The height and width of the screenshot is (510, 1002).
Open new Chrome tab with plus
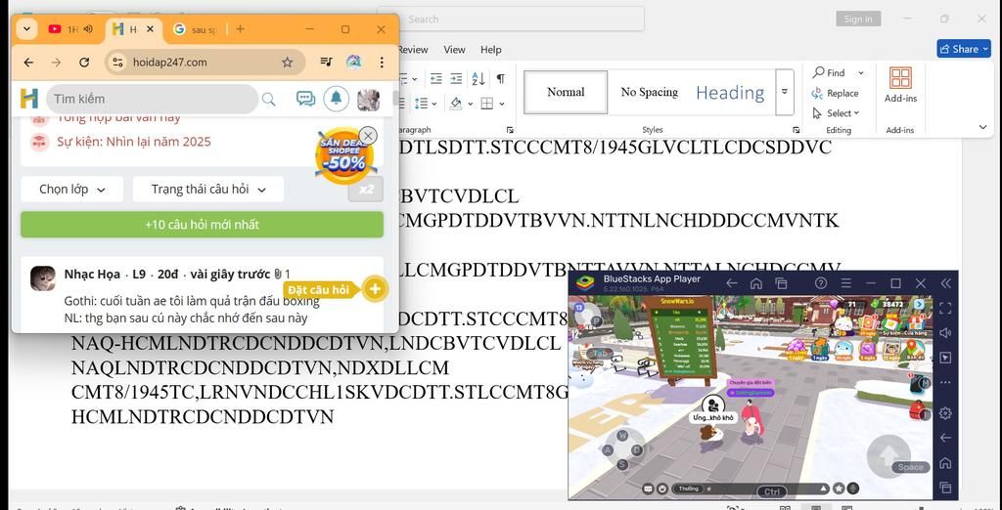tap(241, 28)
